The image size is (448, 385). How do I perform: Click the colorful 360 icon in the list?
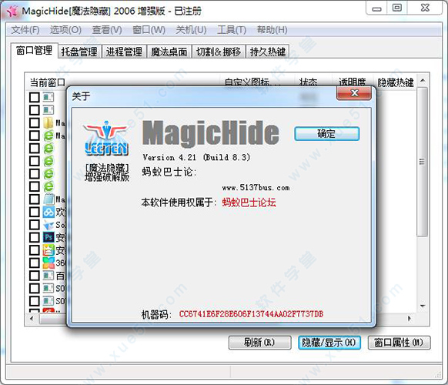click(48, 263)
